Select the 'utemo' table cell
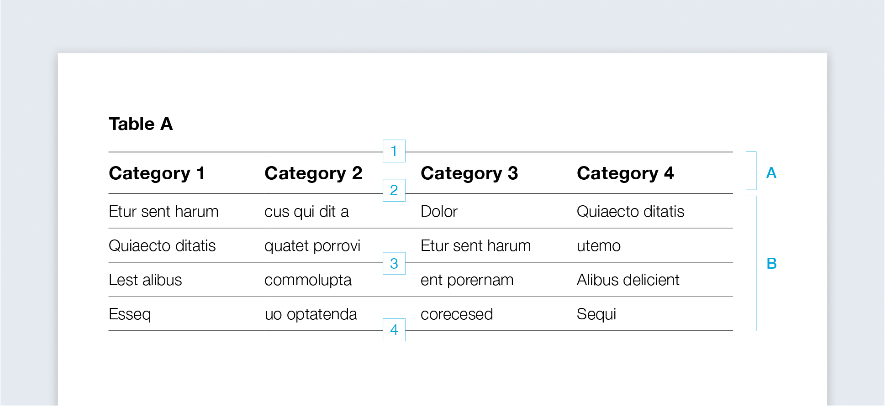The image size is (886, 406). [x=598, y=246]
